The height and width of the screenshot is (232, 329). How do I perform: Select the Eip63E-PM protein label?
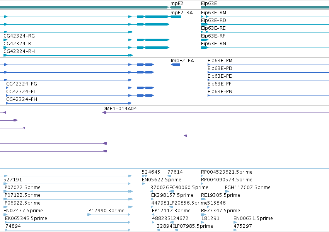coord(220,61)
